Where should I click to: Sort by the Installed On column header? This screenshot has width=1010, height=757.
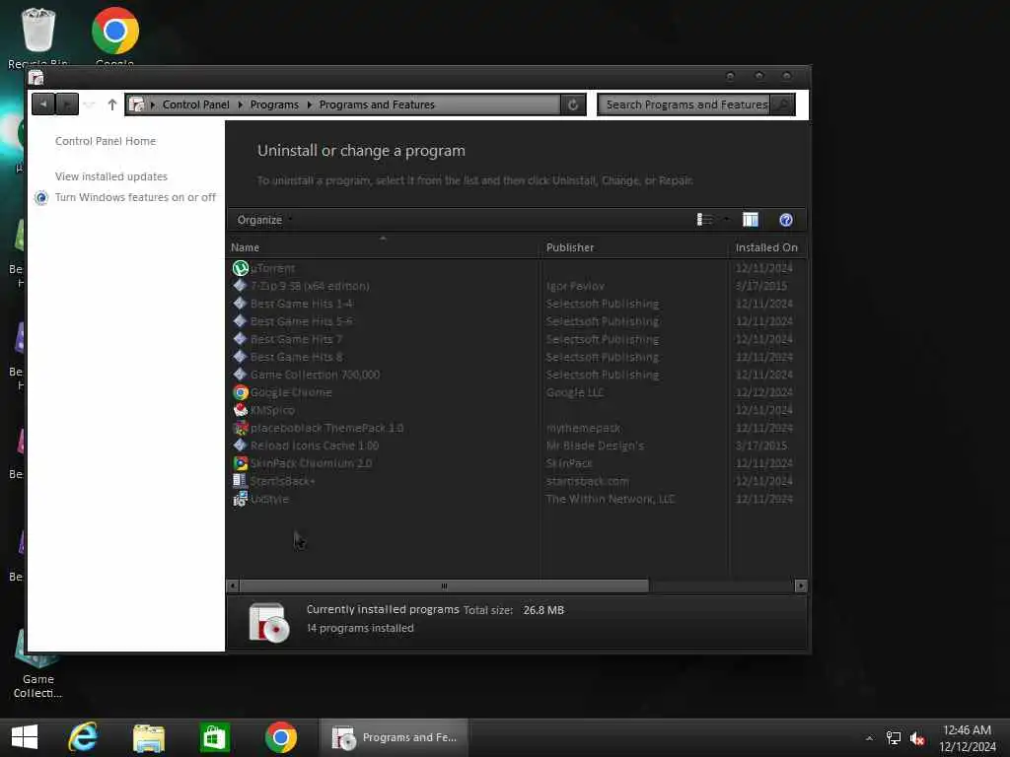point(766,247)
